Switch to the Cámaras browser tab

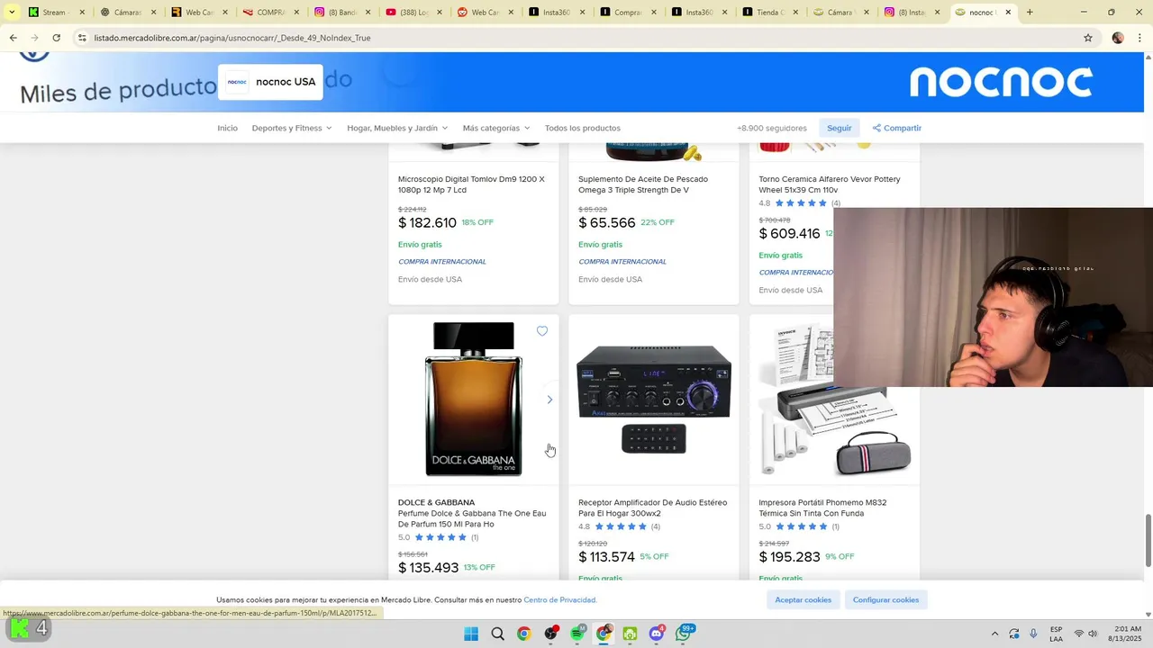(126, 13)
